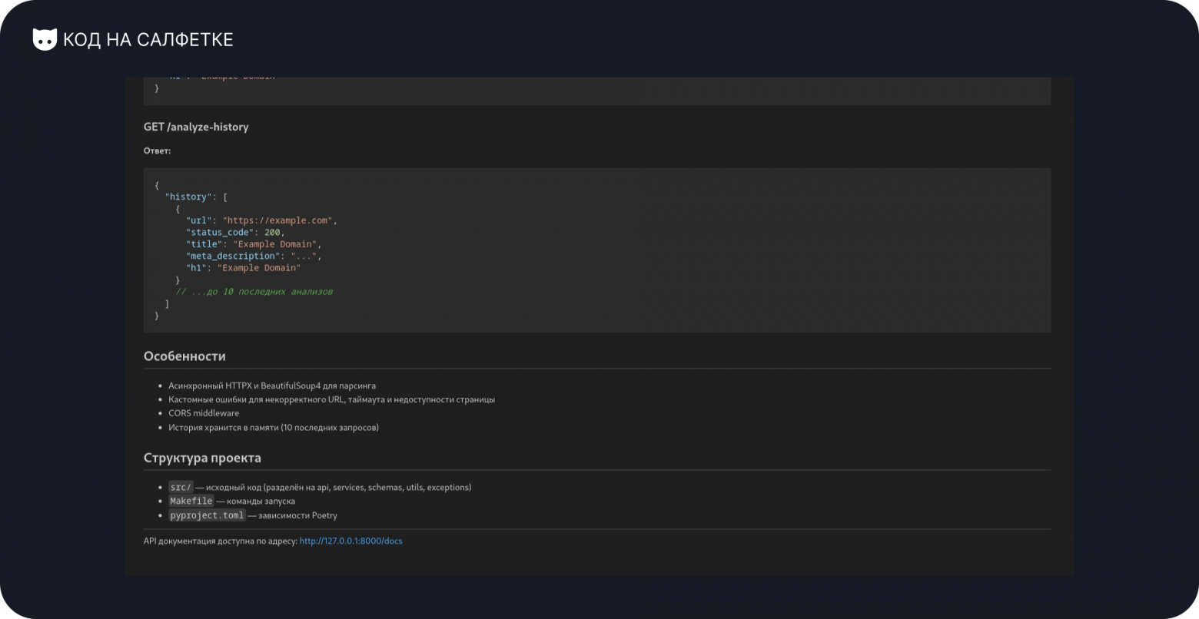Click the "команды запуска" description
Image resolution: width=1199 pixels, height=619 pixels.
click(x=261, y=501)
